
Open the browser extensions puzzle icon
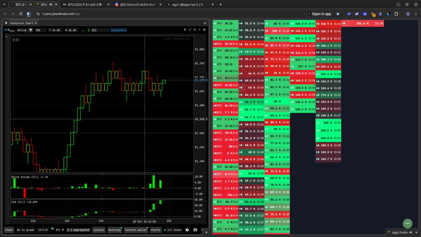pos(396,14)
